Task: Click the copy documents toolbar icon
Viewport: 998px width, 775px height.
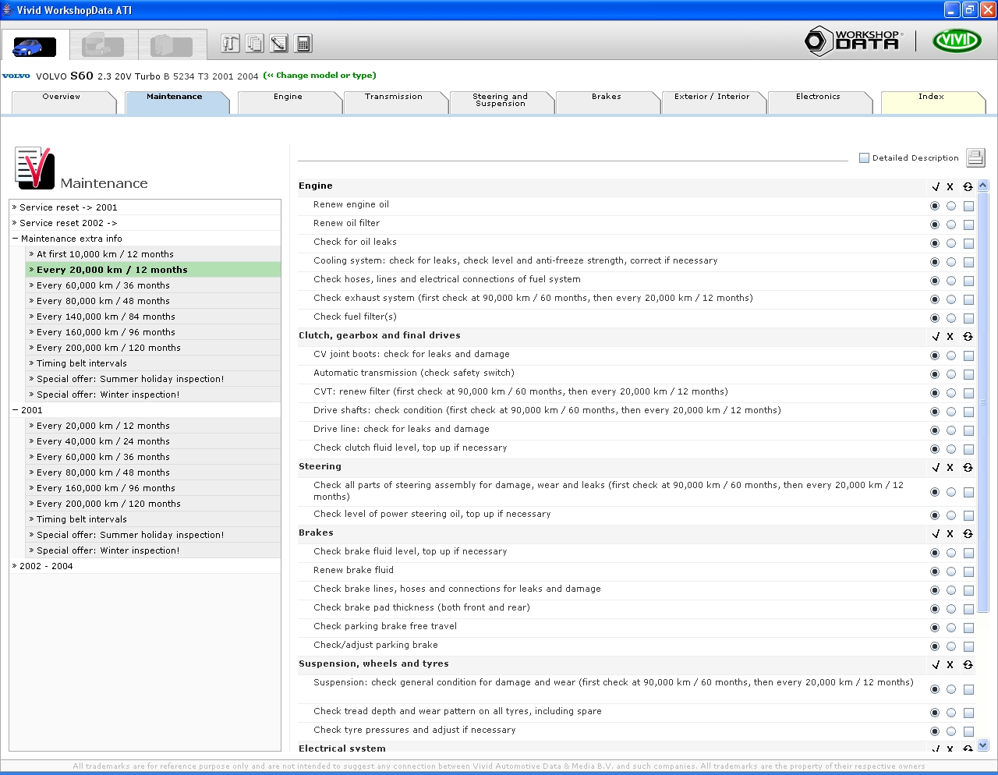Action: point(254,44)
